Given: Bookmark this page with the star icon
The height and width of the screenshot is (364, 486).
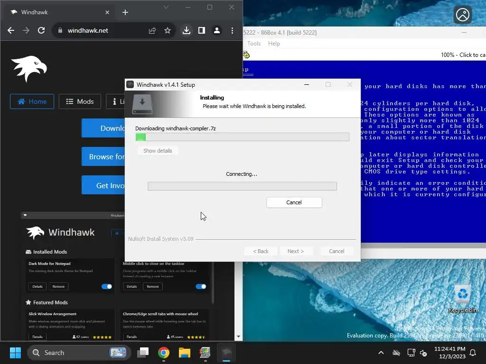Looking at the screenshot, I should 168,30.
